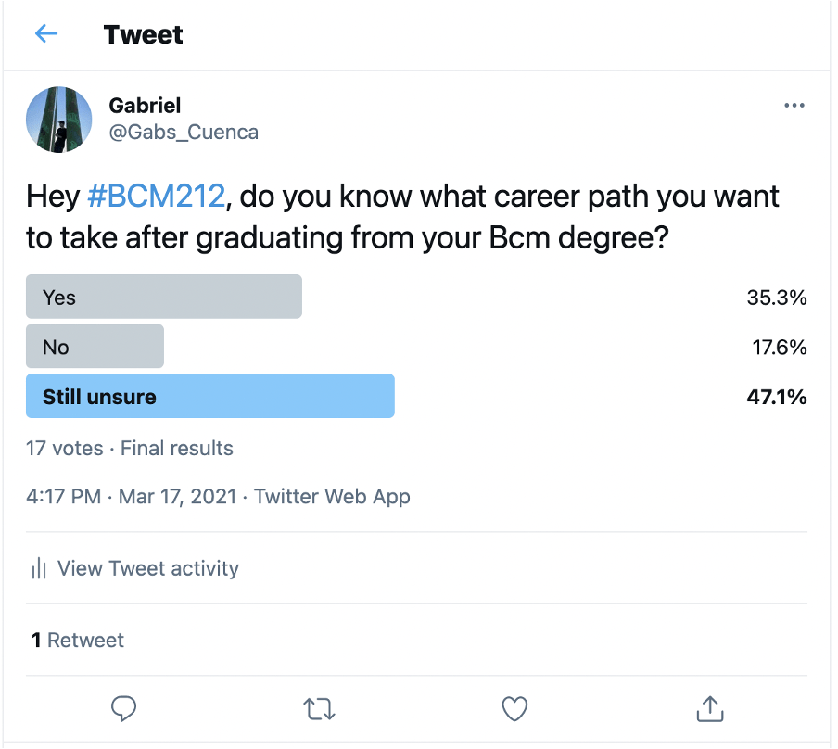Click the Still unsure poll bar
Image resolution: width=838 pixels, height=749 pixels.
pos(210,397)
